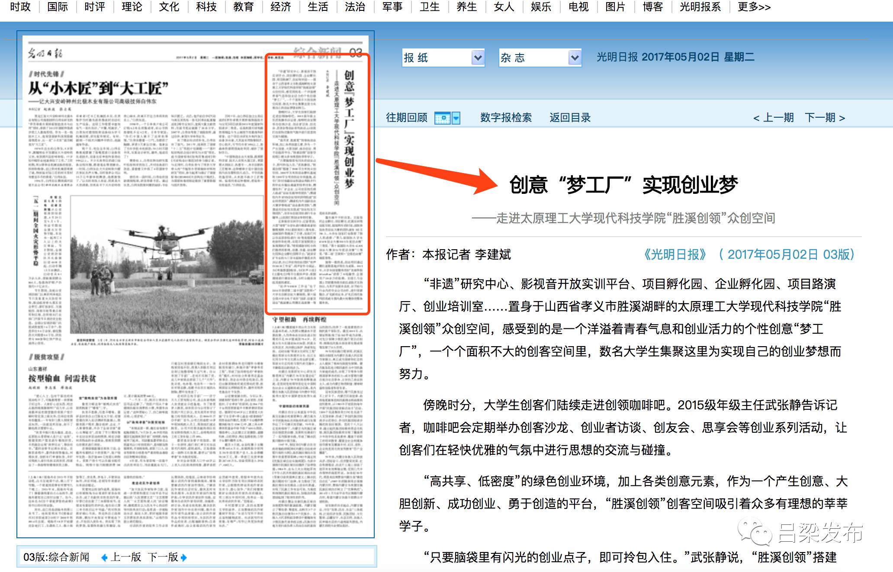The width and height of the screenshot is (893, 572).
Task: Open the 科技 navigation menu item
Action: point(206,7)
